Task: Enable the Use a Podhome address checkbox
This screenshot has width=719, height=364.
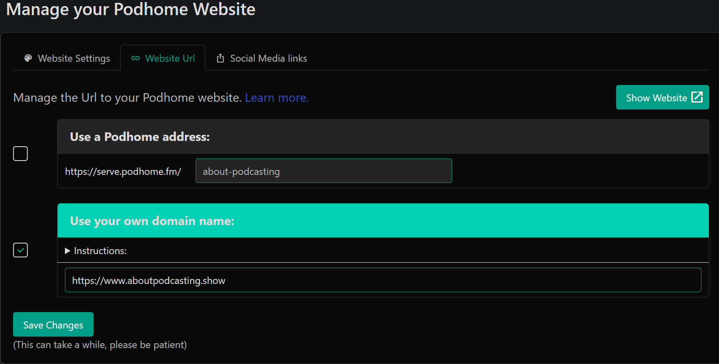Action: click(x=20, y=154)
